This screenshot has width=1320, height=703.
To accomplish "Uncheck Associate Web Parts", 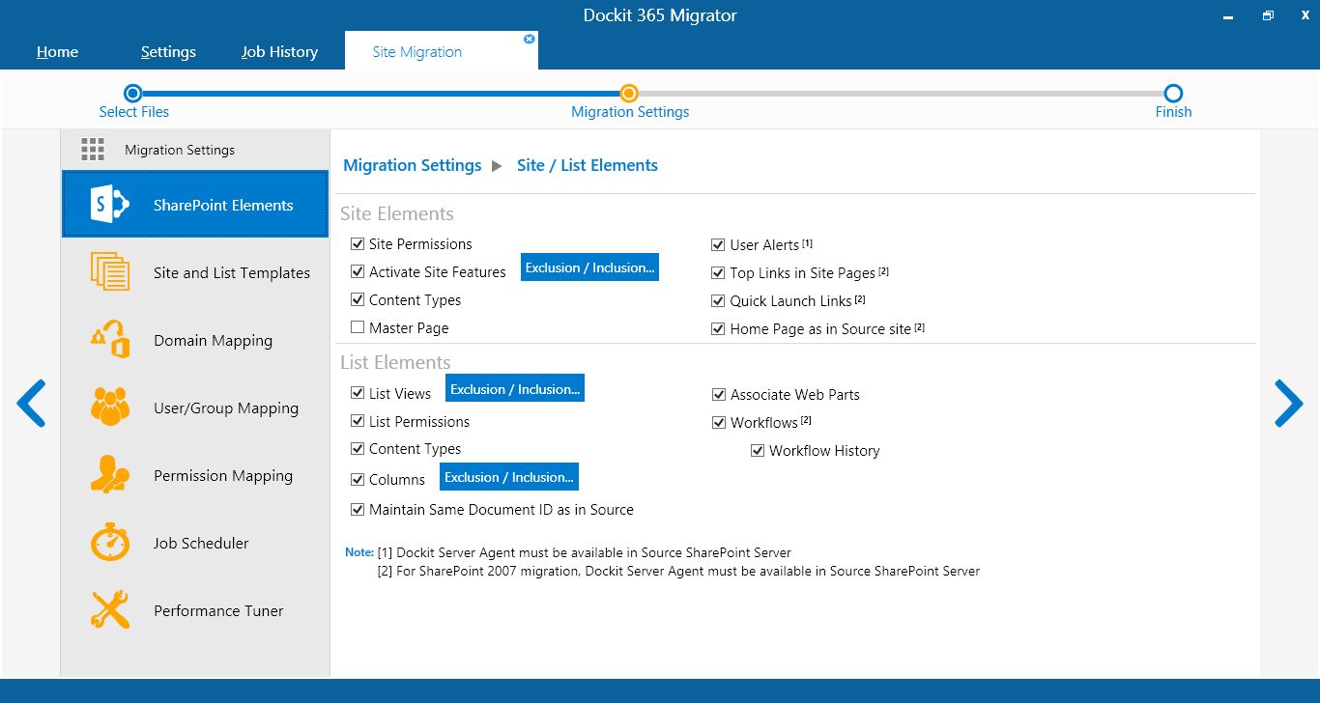I will coord(718,394).
